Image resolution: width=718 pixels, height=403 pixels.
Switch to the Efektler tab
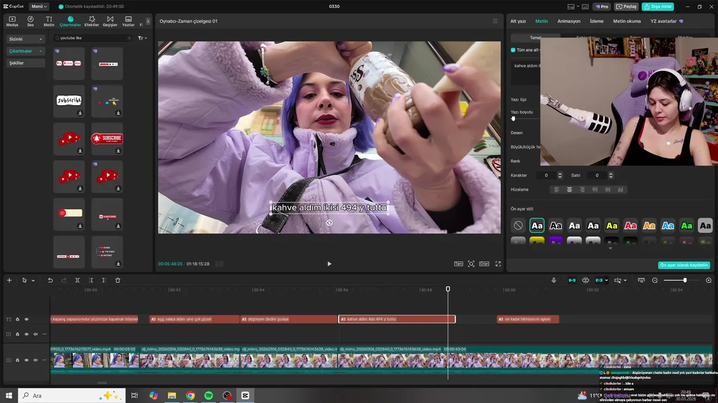pos(91,21)
